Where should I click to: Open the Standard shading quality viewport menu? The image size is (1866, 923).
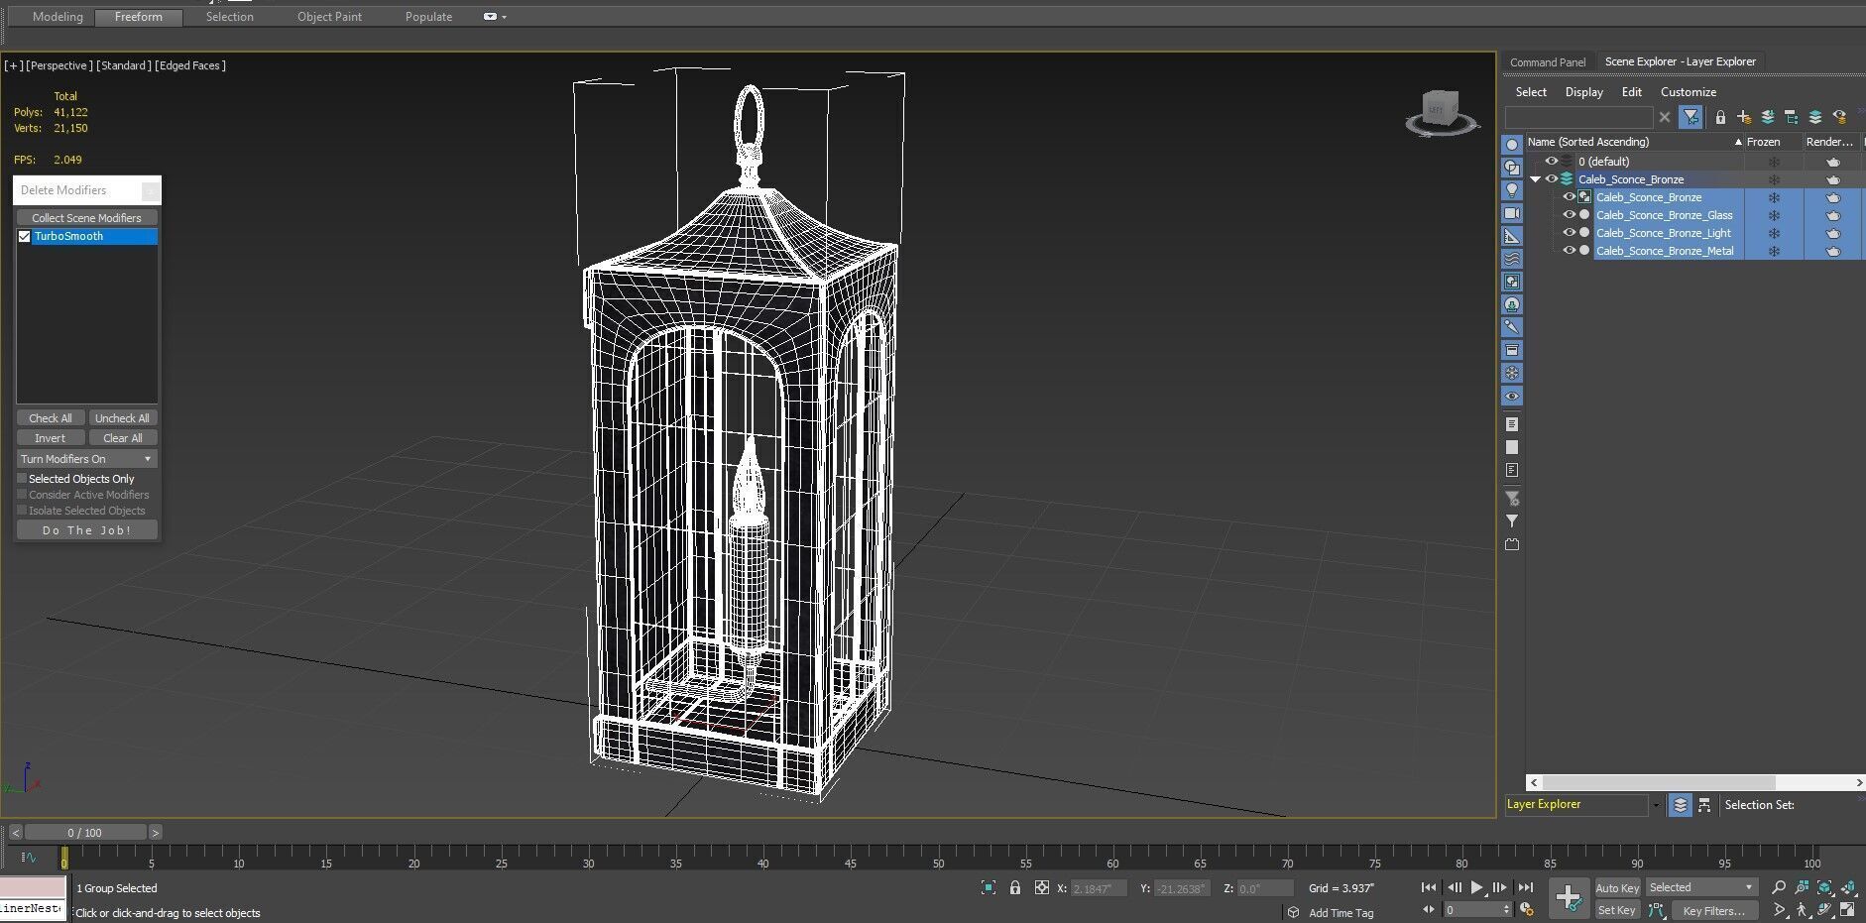pyautogui.click(x=124, y=65)
